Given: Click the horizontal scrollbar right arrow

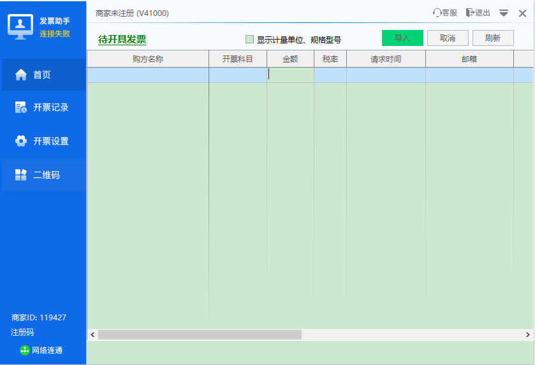Looking at the screenshot, I should click(x=528, y=334).
